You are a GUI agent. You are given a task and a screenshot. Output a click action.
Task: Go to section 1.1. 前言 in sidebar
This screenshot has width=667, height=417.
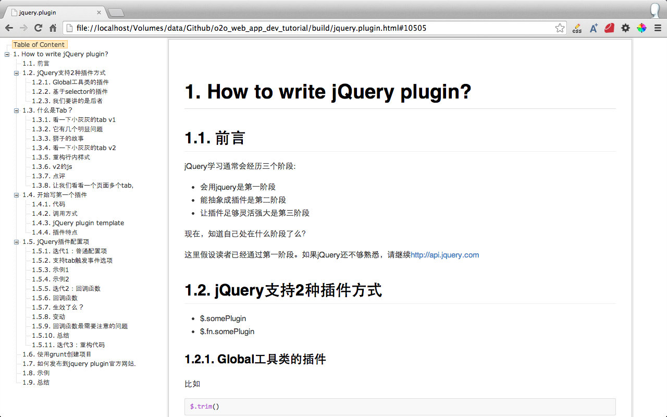[x=36, y=64]
